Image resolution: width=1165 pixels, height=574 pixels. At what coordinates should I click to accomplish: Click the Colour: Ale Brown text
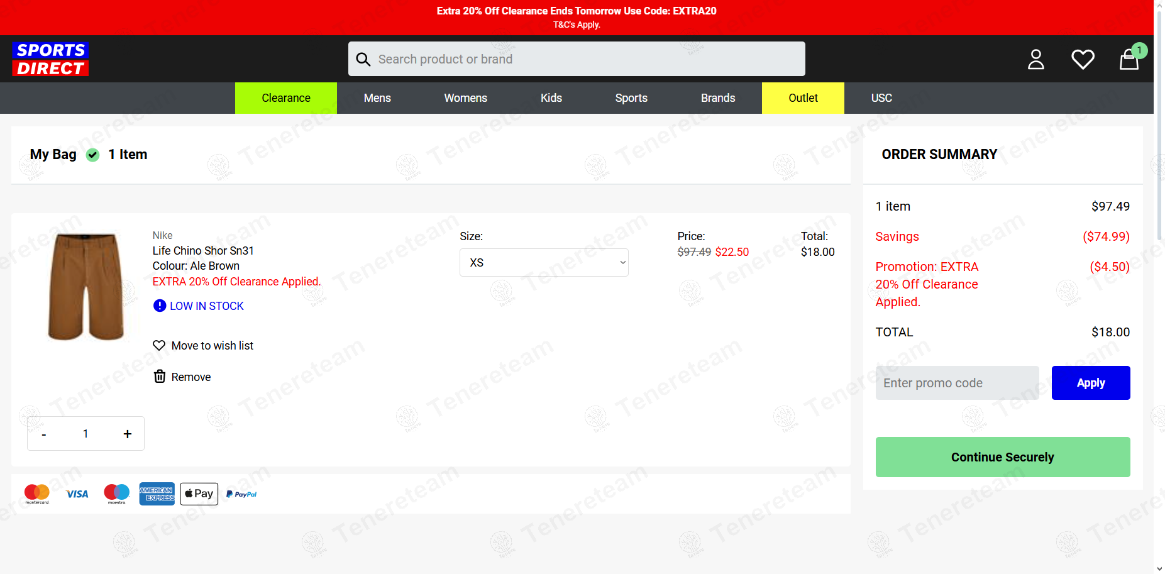[x=196, y=266]
